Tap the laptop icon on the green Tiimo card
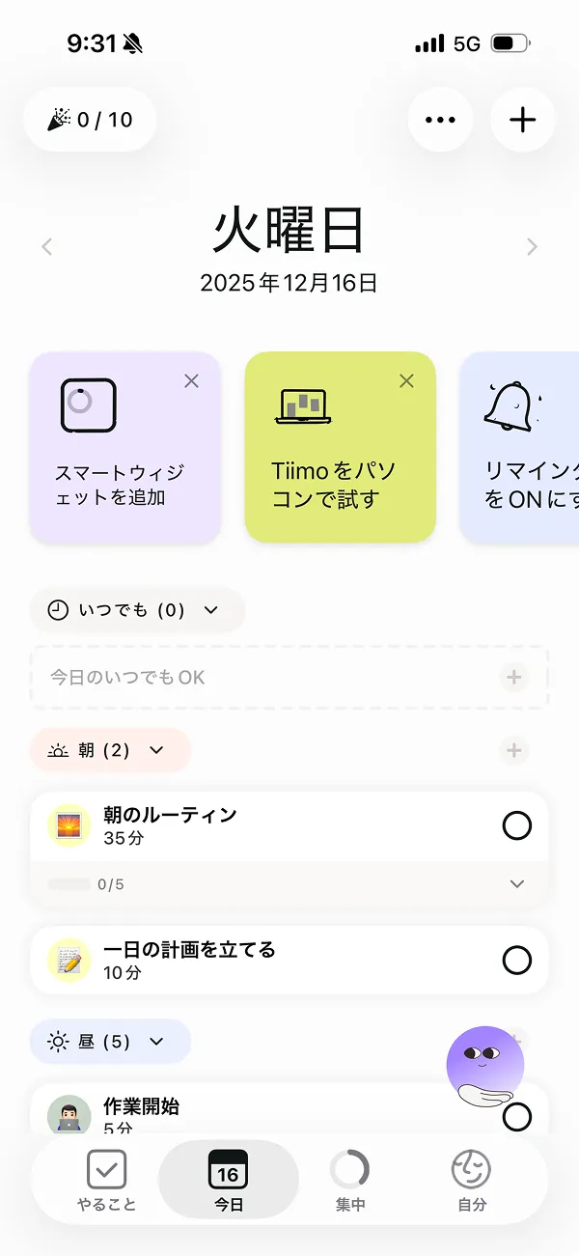579x1256 pixels. 303,406
